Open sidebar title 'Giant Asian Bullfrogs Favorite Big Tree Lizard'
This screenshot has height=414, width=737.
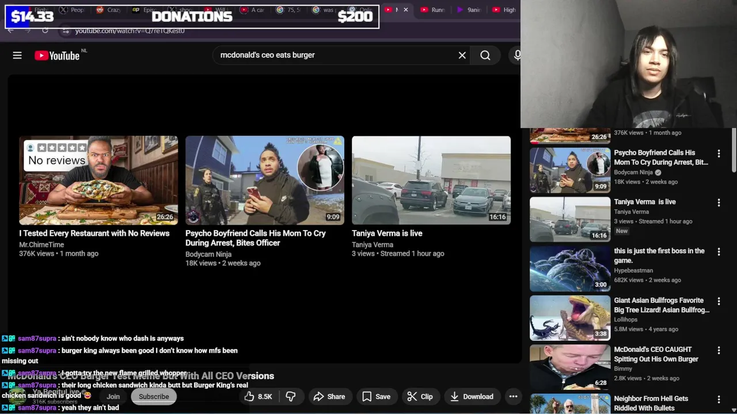(x=662, y=305)
